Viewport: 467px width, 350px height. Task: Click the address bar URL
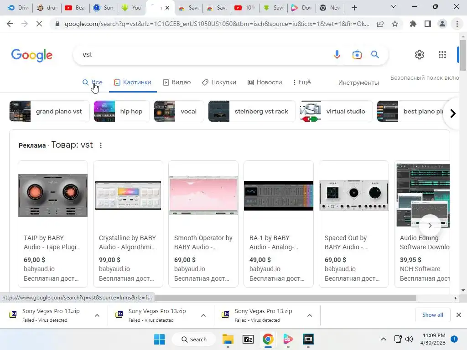pos(217,24)
